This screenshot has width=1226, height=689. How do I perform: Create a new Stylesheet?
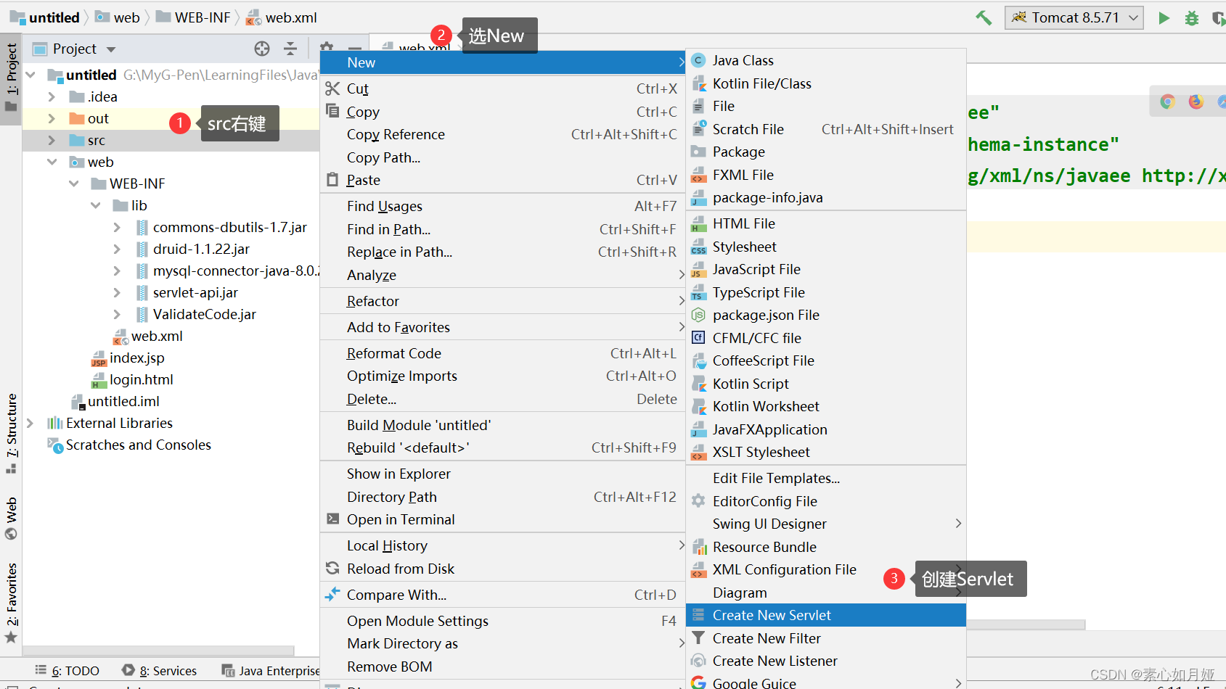coord(826,247)
